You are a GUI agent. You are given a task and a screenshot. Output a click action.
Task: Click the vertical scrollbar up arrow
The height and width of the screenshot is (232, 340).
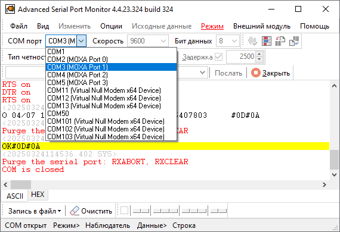[334, 86]
